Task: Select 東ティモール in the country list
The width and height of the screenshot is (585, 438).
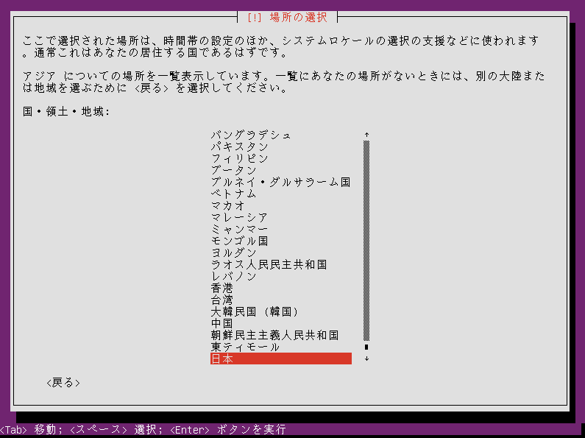Action: click(281, 347)
